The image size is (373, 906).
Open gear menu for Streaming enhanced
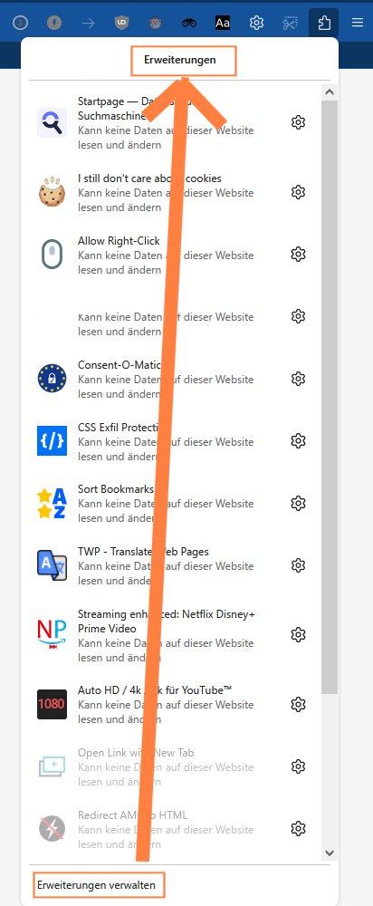pyautogui.click(x=298, y=635)
